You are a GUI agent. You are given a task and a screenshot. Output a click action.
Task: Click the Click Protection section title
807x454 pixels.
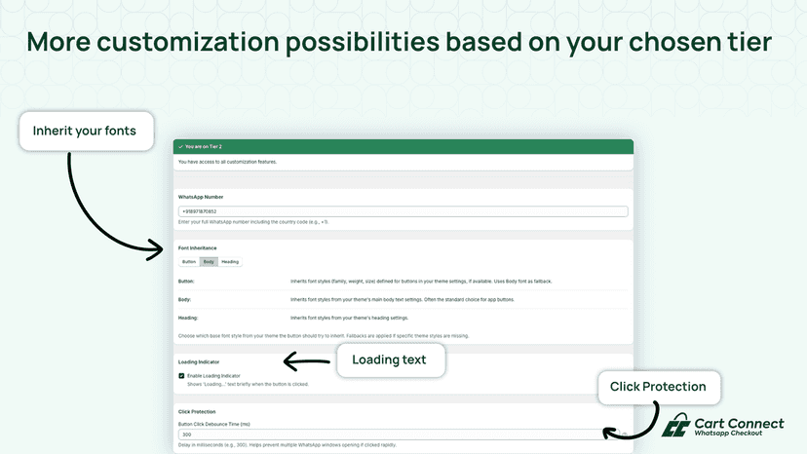click(x=197, y=412)
